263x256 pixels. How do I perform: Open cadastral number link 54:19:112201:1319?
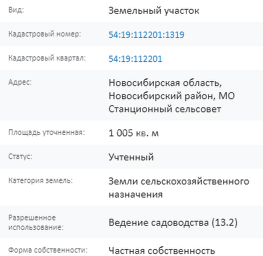point(146,34)
